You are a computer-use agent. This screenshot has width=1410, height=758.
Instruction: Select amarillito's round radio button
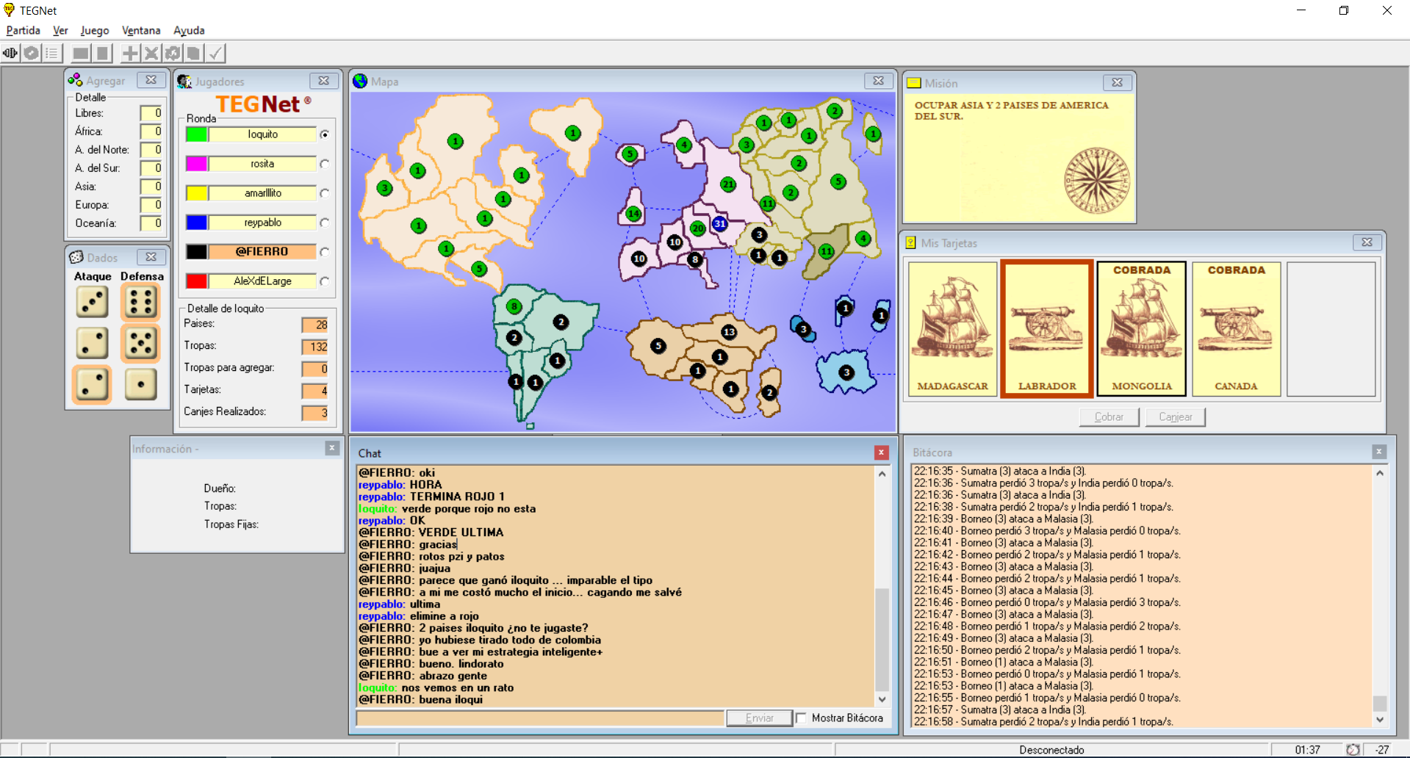324,193
